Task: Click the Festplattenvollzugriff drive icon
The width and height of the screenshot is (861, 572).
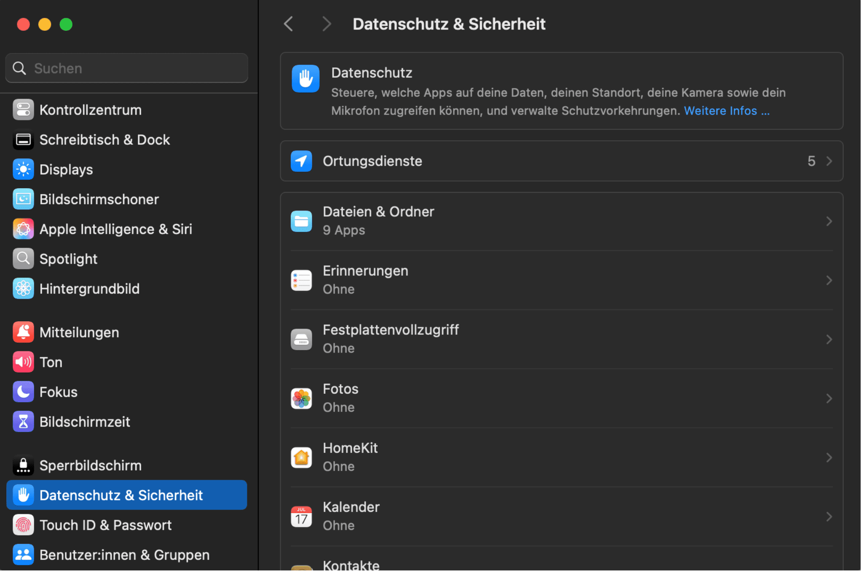Action: coord(301,339)
